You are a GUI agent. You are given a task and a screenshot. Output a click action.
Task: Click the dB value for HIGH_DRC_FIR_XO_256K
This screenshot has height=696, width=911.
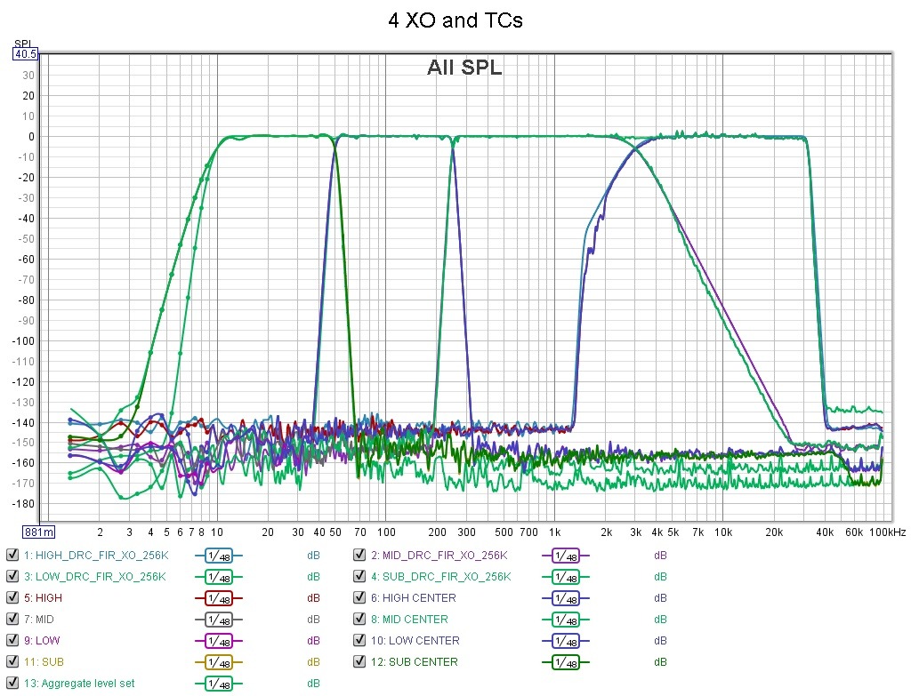point(313,556)
